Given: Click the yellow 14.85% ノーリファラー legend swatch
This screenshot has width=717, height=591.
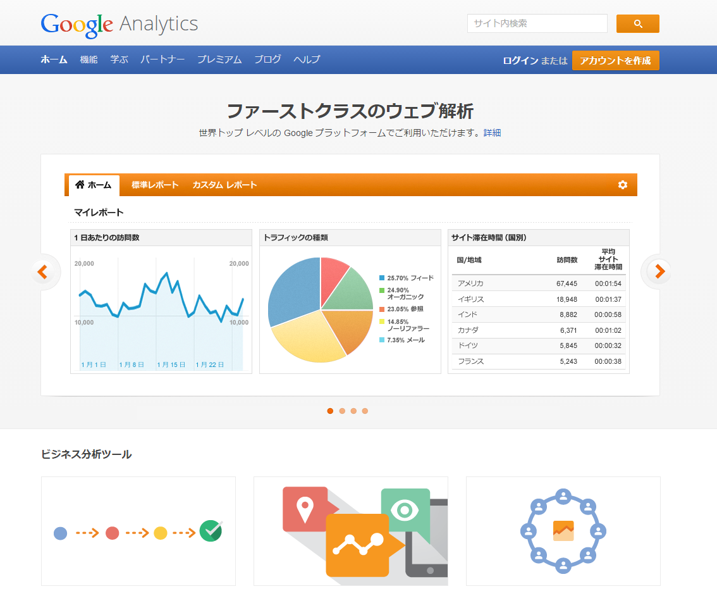Looking at the screenshot, I should coord(382,322).
